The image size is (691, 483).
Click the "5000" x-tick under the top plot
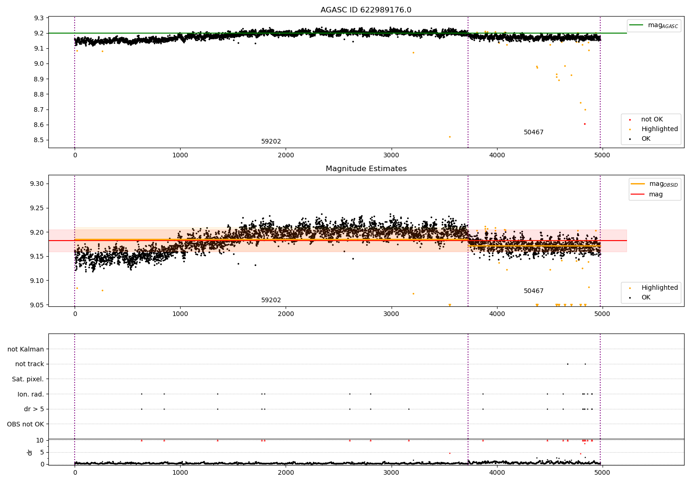pos(603,155)
